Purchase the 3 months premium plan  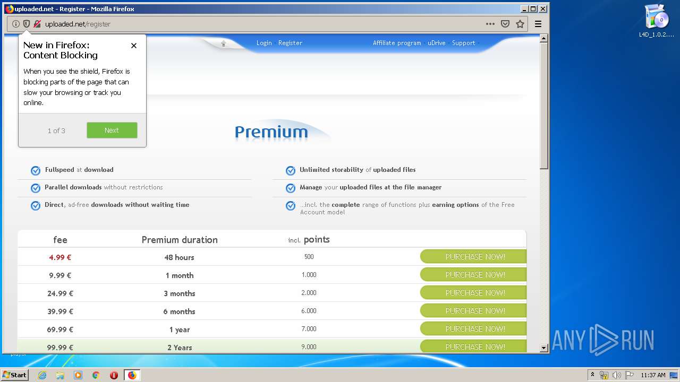(x=473, y=293)
